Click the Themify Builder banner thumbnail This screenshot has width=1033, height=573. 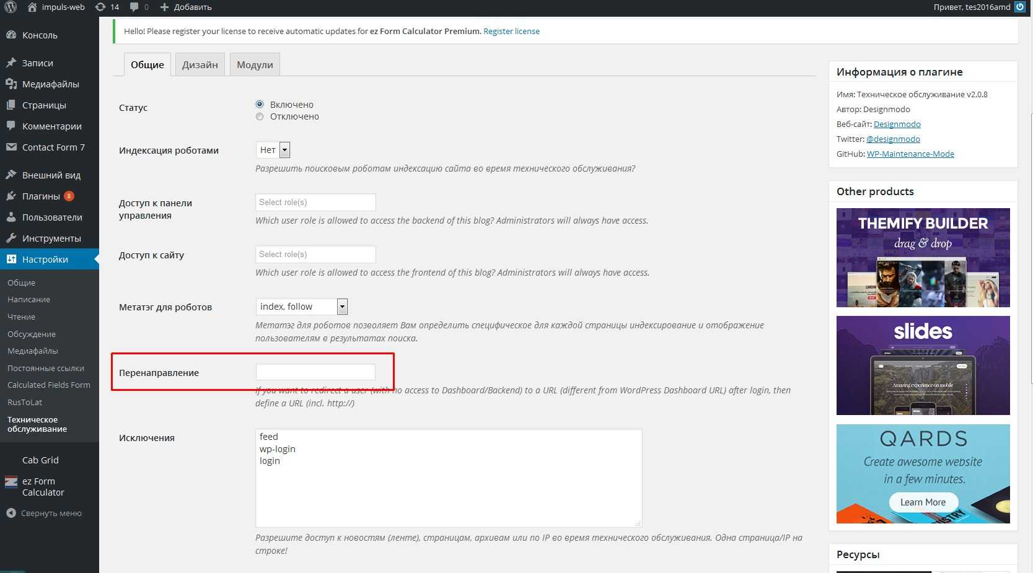923,258
